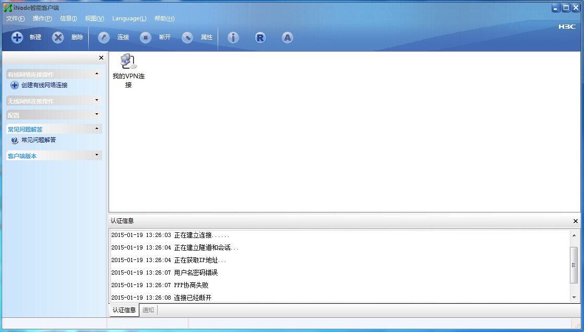Click the log panel scrollbar thumb
The image size is (584, 332).
click(574, 265)
